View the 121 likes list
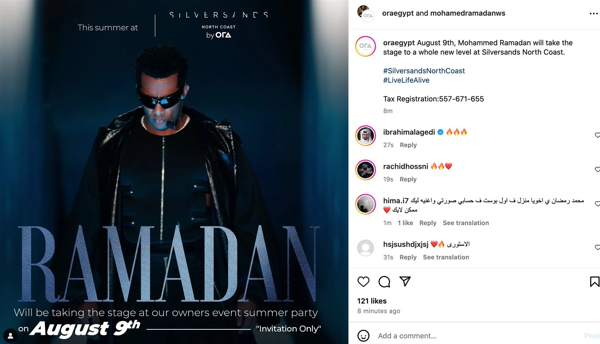The width and height of the screenshot is (600, 344). 372,301
